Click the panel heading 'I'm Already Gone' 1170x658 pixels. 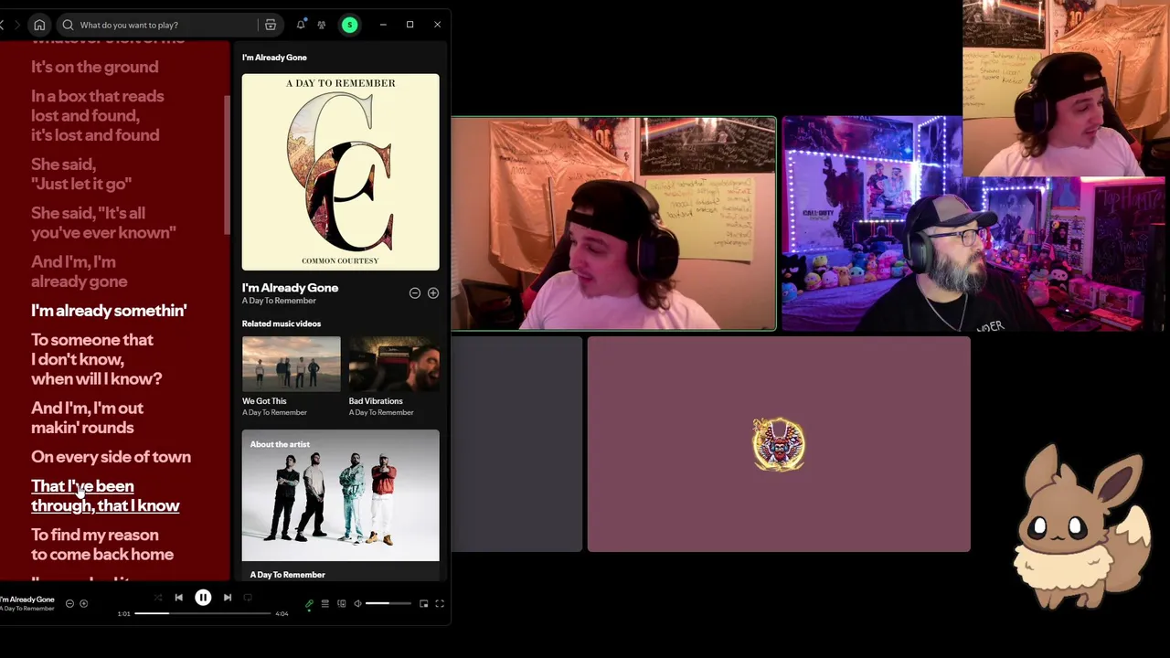274,58
